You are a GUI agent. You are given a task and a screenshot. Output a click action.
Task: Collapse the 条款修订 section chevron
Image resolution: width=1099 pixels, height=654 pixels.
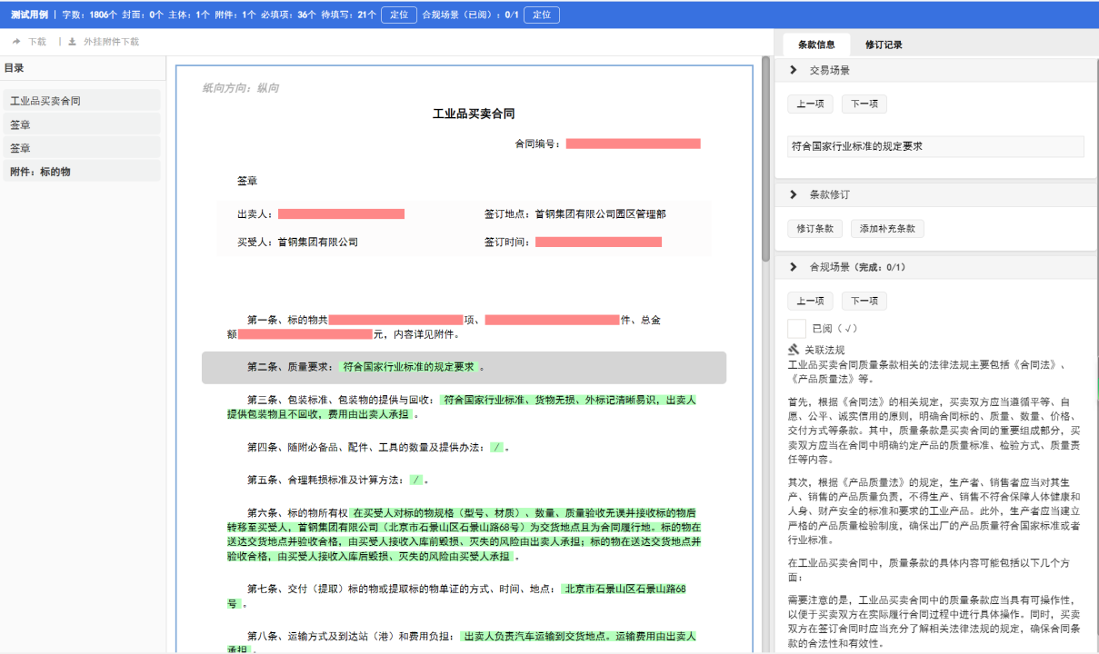click(794, 194)
